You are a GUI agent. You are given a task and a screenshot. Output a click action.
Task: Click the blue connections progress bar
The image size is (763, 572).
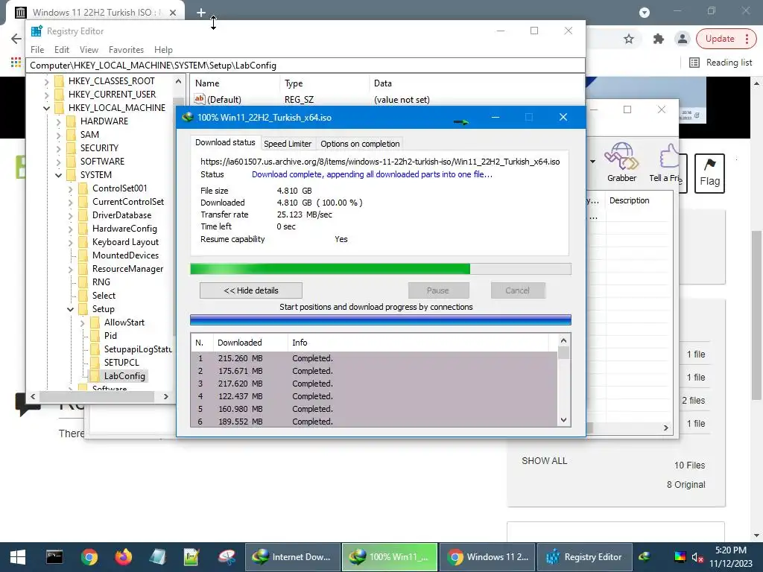click(381, 320)
